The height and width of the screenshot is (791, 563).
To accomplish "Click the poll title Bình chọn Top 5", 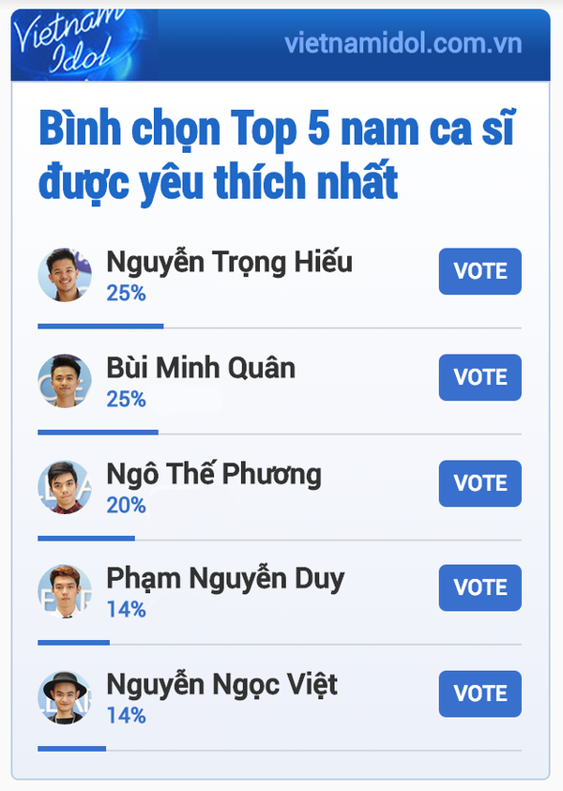I will click(x=277, y=156).
